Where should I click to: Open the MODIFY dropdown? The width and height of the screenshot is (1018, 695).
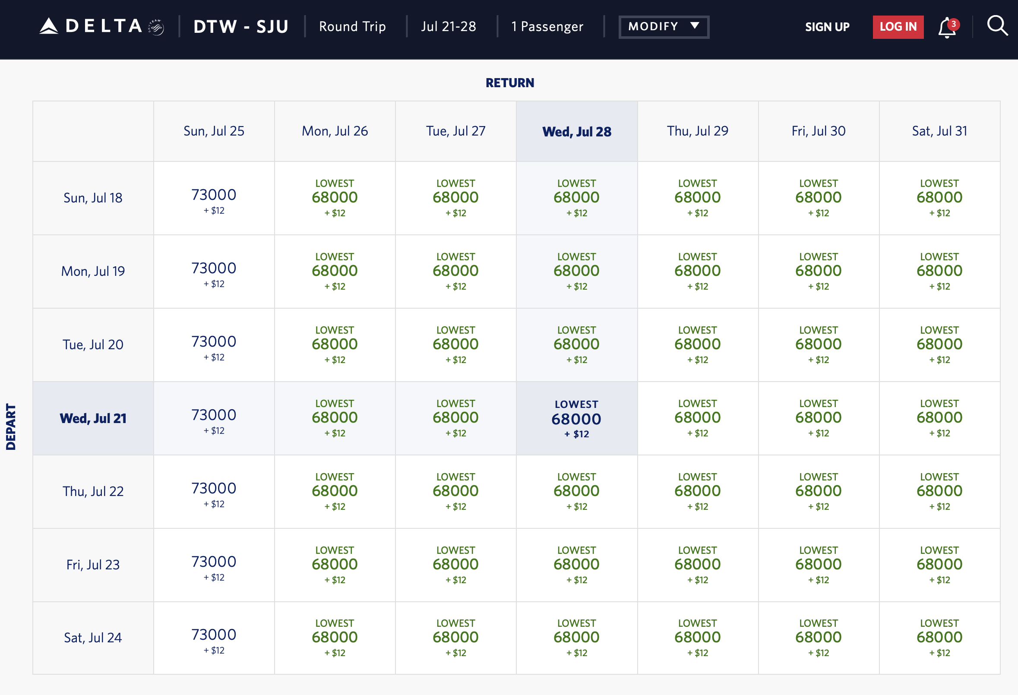coord(663,26)
